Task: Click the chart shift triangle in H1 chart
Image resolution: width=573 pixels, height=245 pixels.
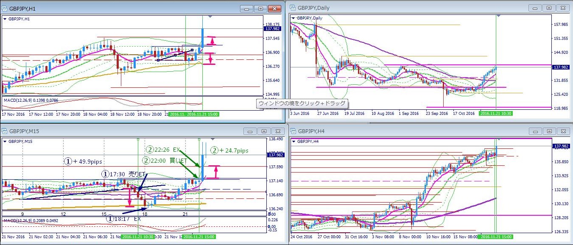Action: (211, 17)
